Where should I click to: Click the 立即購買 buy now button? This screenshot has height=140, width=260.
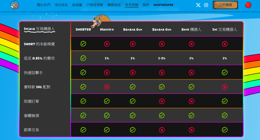(x=225, y=5)
